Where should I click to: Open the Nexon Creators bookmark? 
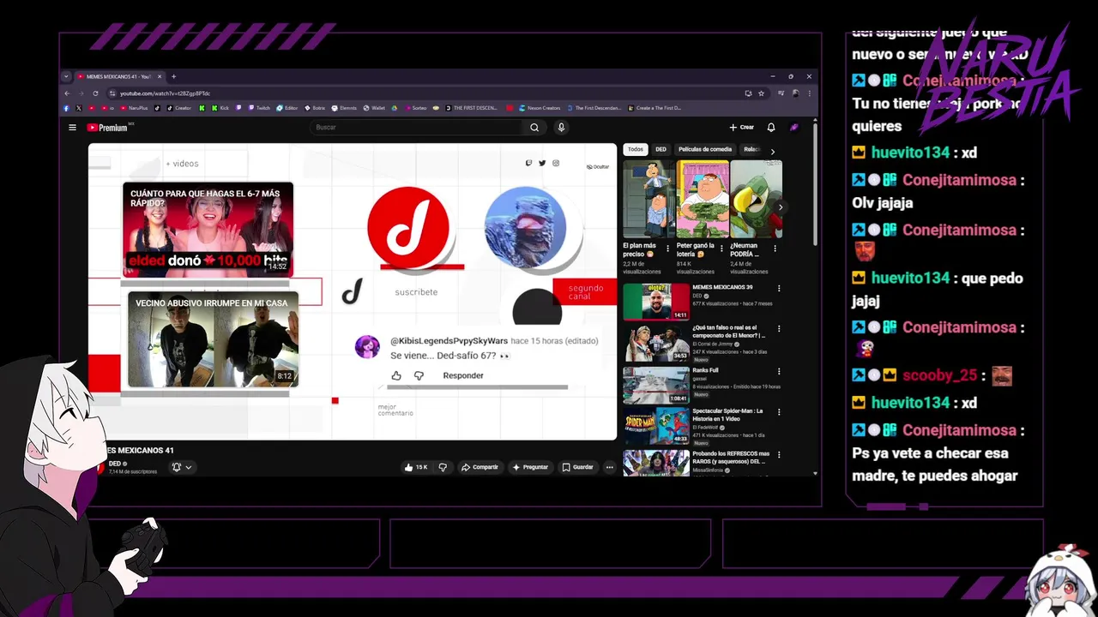(x=539, y=108)
